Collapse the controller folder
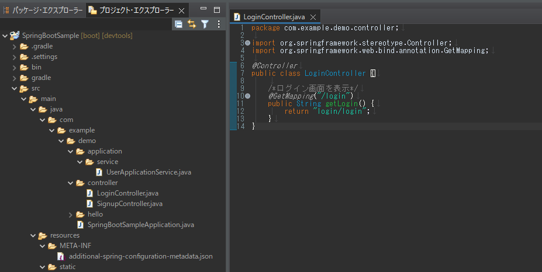 click(x=70, y=183)
